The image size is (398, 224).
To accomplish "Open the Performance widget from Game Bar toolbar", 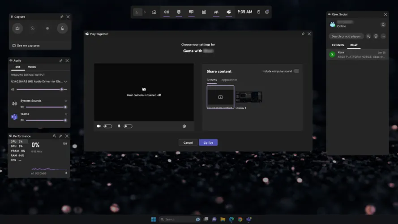I will (x=204, y=12).
